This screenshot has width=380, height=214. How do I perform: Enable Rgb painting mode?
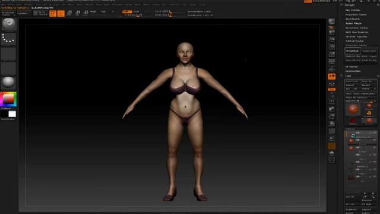pos(103,12)
